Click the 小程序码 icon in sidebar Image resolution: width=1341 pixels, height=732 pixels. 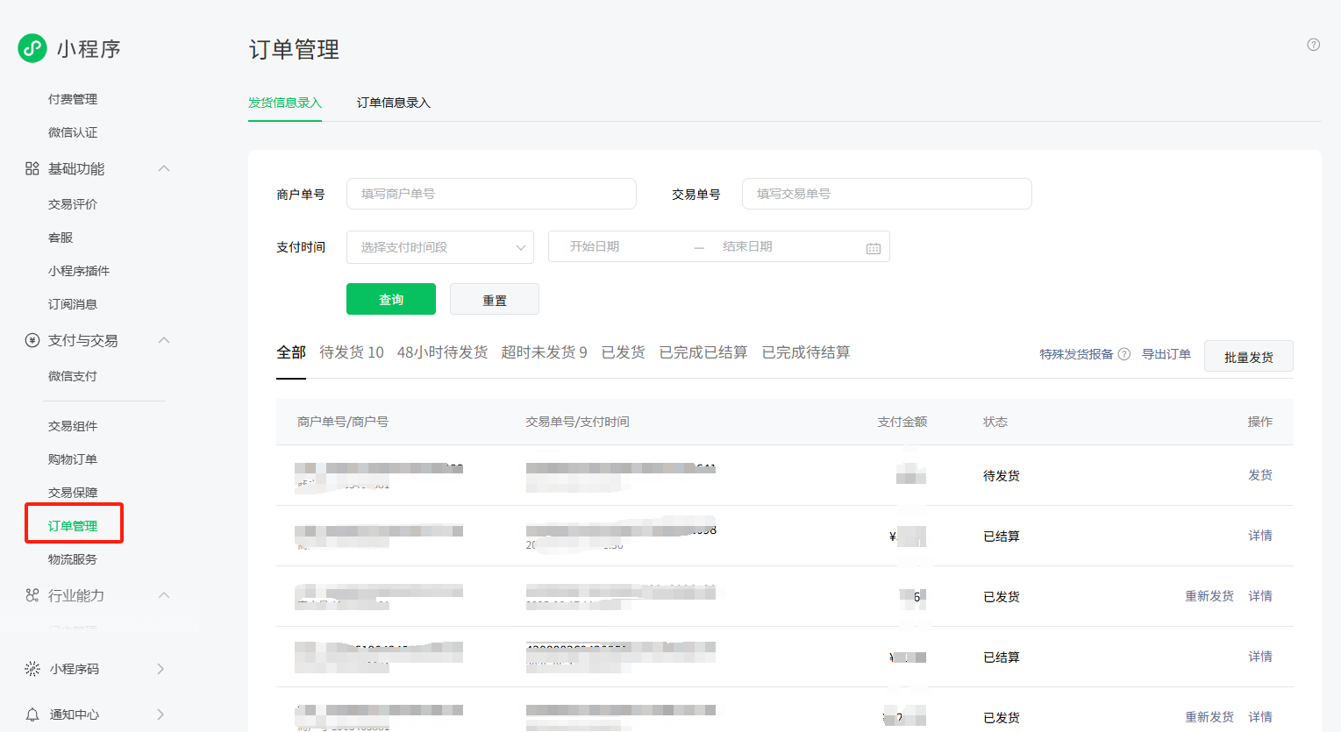tap(32, 669)
